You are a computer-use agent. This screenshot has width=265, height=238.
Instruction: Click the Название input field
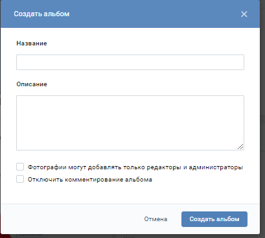click(130, 62)
